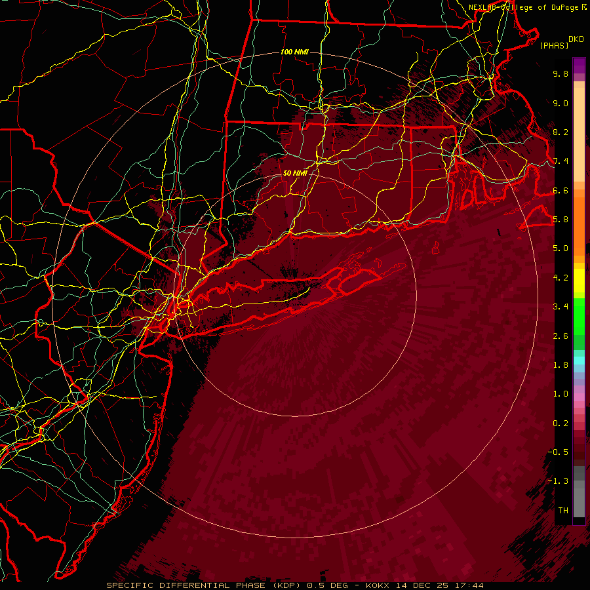
Task: Click the -0.5 value on the color scale
Action: 558,452
